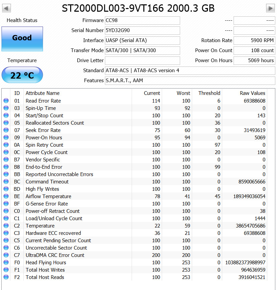Click status icon for Seek Error Rate
The width and height of the screenshot is (277, 290).
pyautogui.click(x=6, y=130)
